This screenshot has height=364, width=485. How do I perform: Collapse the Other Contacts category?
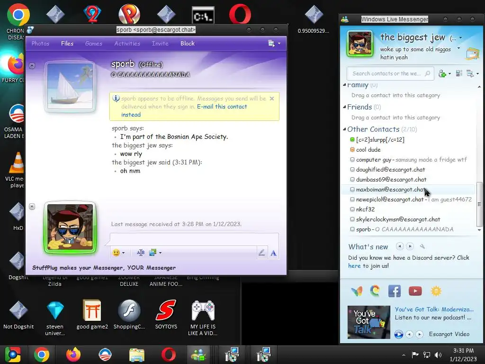[345, 129]
